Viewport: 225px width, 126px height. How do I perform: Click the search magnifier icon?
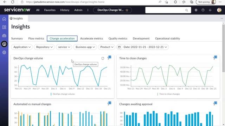tap(186, 10)
